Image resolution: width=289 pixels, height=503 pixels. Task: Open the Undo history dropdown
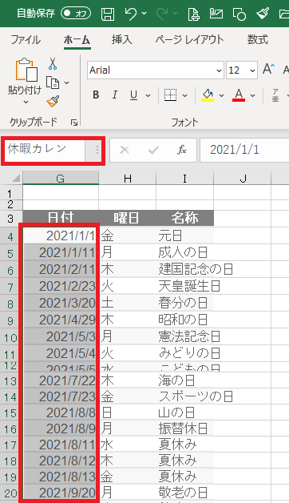point(144,14)
